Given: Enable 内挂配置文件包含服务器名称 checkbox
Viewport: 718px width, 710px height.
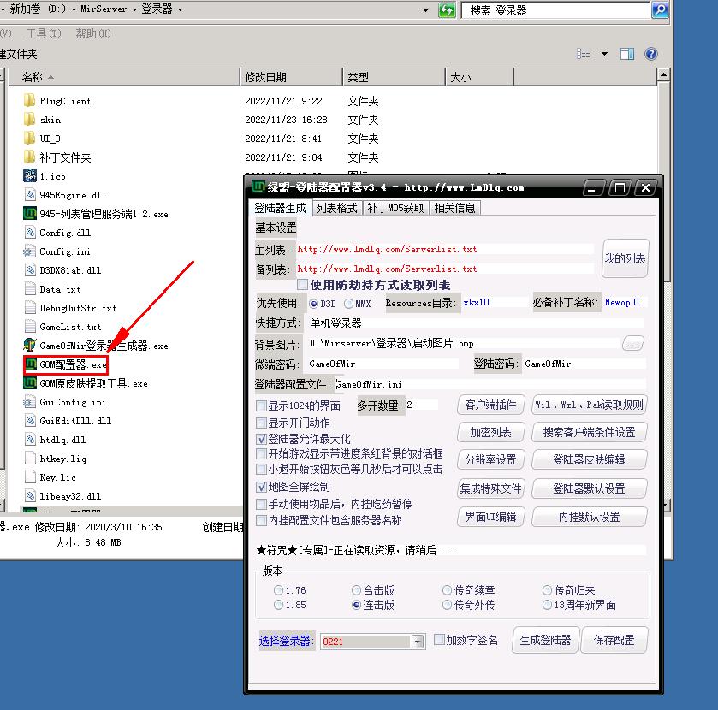Looking at the screenshot, I should click(262, 520).
